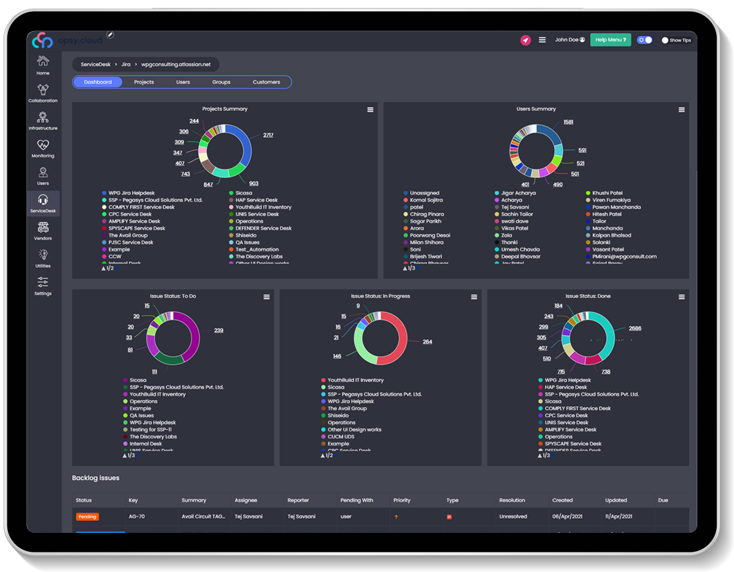The height and width of the screenshot is (572, 734).
Task: Open the Collaboration sidebar section
Action: [x=43, y=93]
